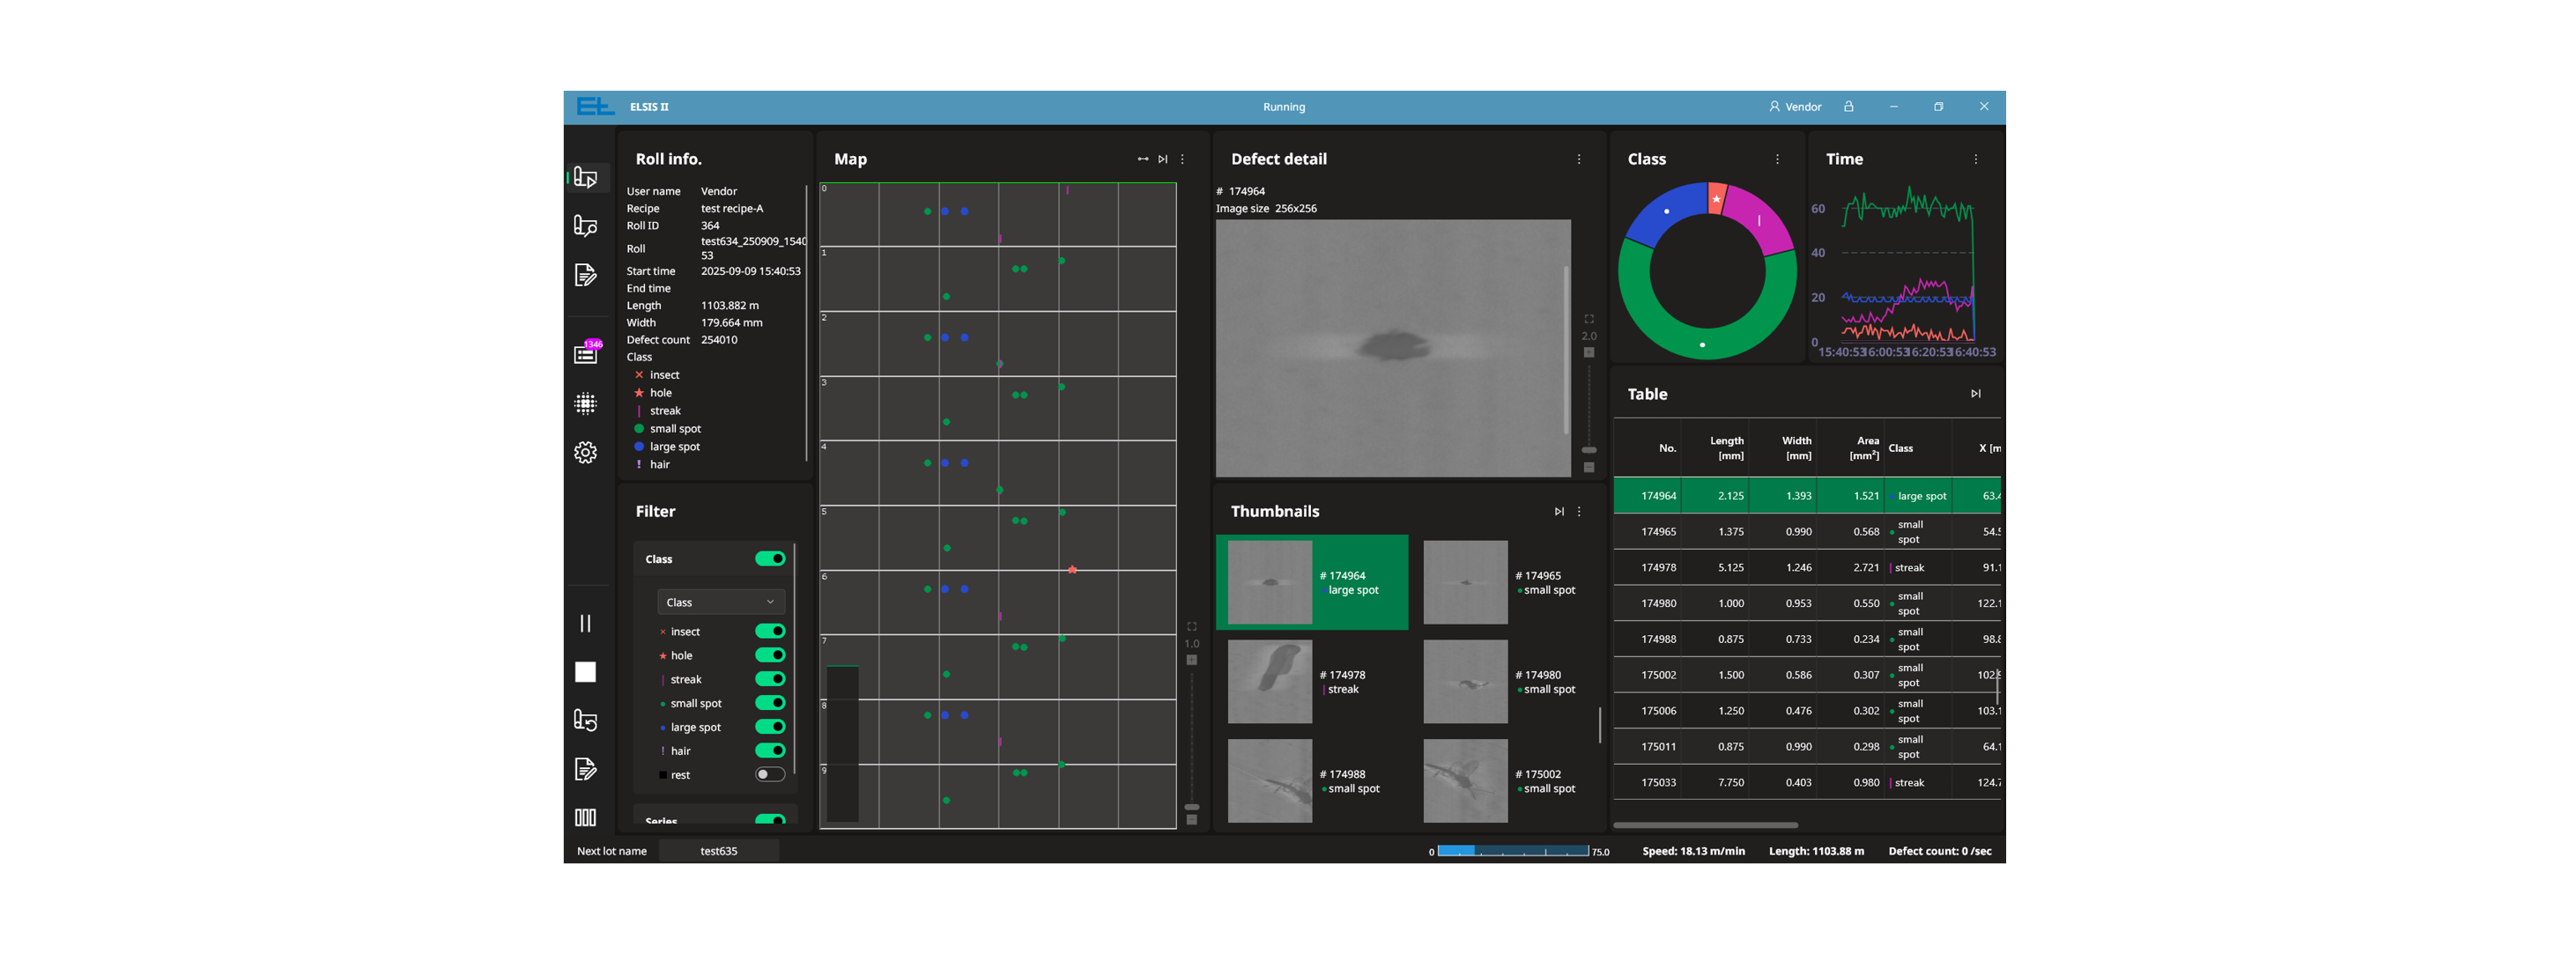Open the dot-matrix view sidebar icon

tap(586, 403)
